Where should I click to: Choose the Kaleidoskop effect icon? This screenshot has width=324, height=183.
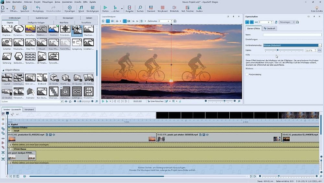point(65,30)
